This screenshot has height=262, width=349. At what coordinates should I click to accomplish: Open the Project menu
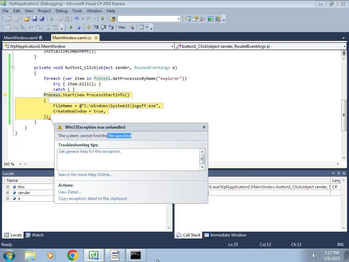[x=44, y=11]
